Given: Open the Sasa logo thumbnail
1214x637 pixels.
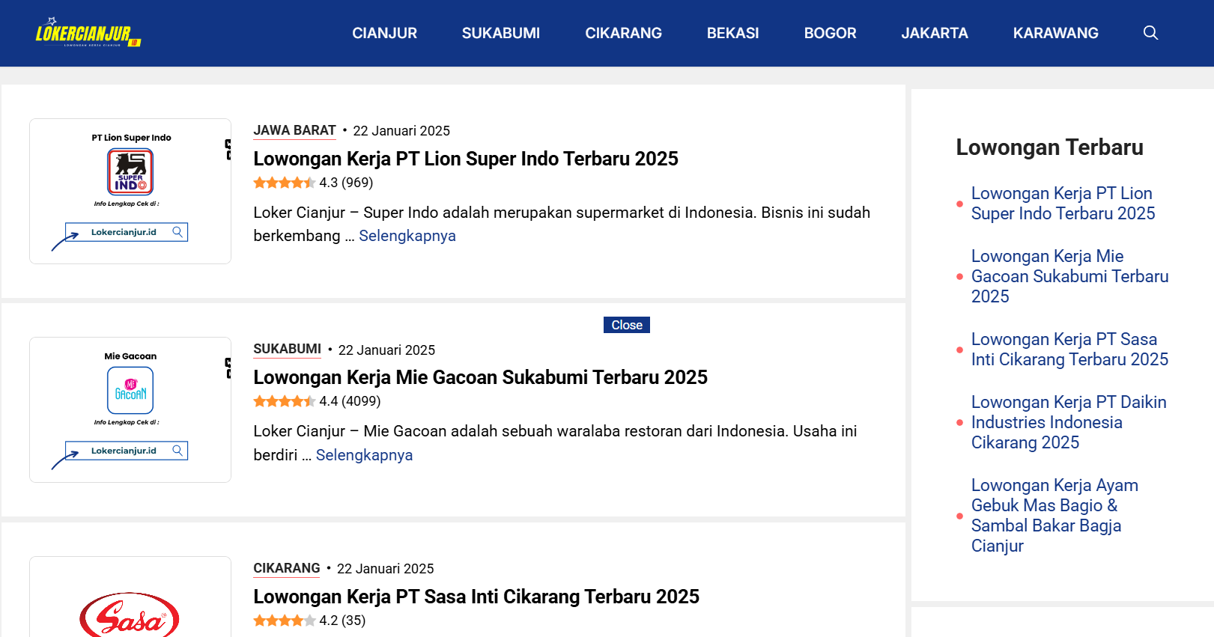Looking at the screenshot, I should (130, 597).
